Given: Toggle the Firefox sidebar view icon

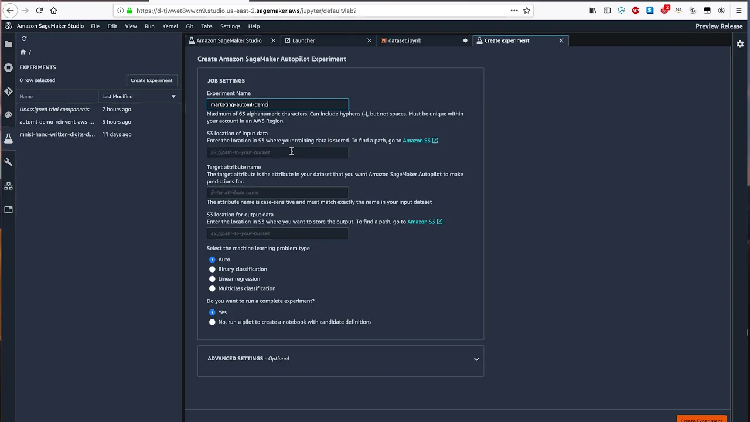Looking at the screenshot, I should point(607,11).
